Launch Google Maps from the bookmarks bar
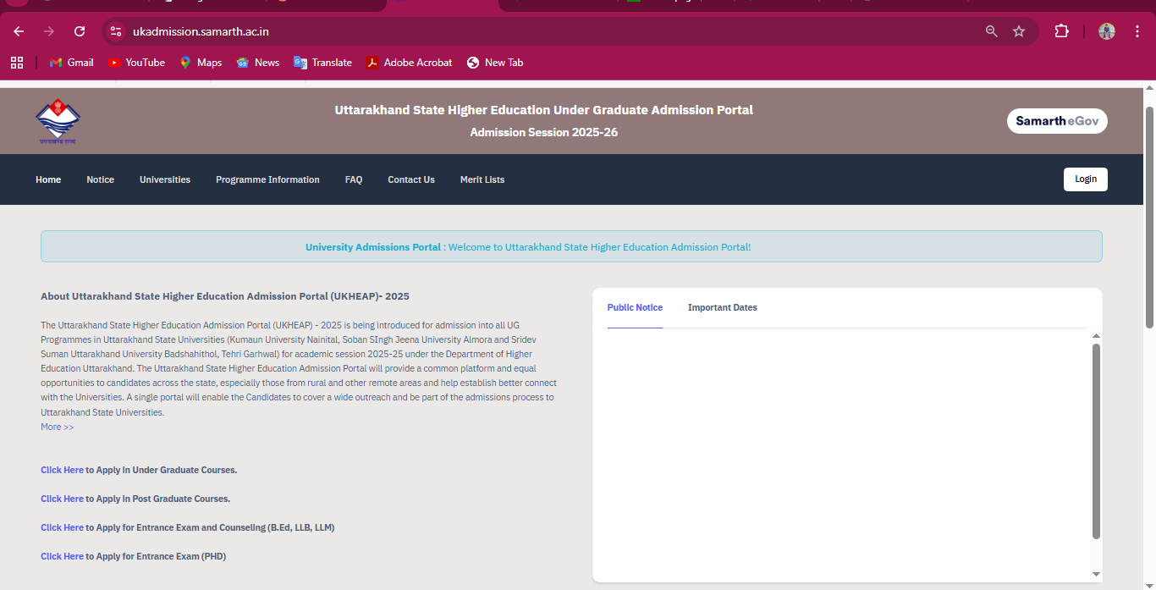Screen dimensions: 1156x590 click(201, 62)
